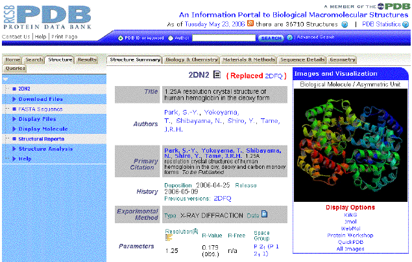Open the Sequence Details tab
The width and height of the screenshot is (412, 262).
click(302, 60)
